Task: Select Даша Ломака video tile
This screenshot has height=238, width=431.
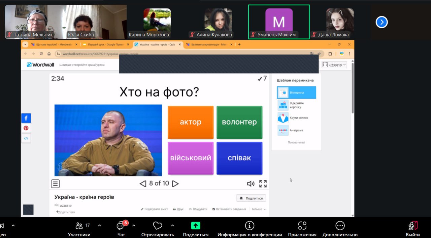Action: (340, 22)
